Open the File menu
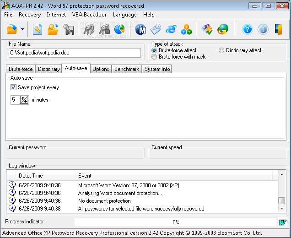This screenshot has height=238, width=291. pyautogui.click(x=8, y=15)
